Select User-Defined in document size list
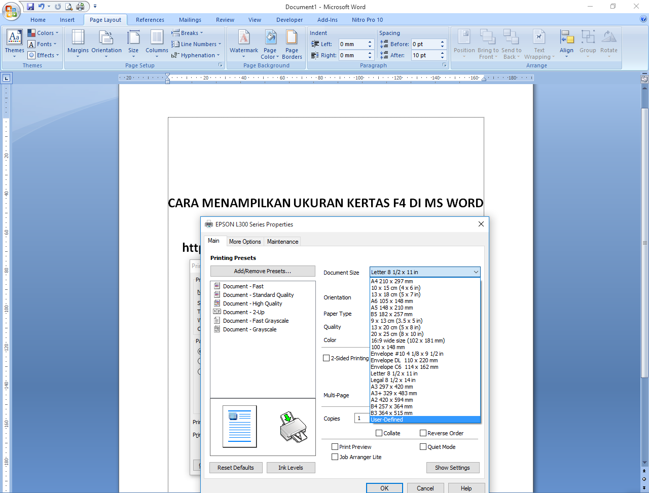 [425, 420]
